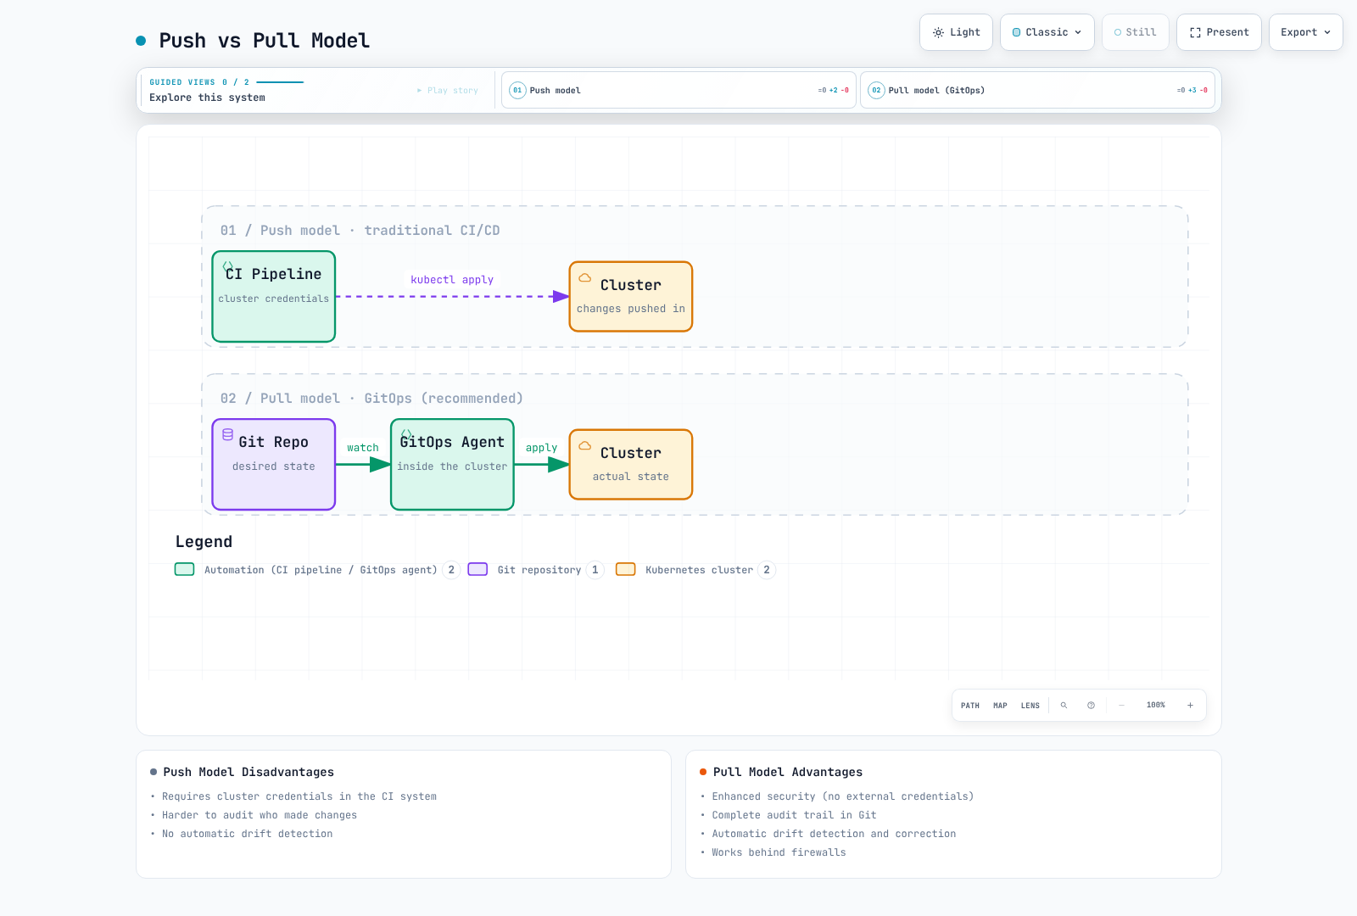The image size is (1357, 916).
Task: Click the Classic chevron arrow
Action: click(x=1078, y=32)
